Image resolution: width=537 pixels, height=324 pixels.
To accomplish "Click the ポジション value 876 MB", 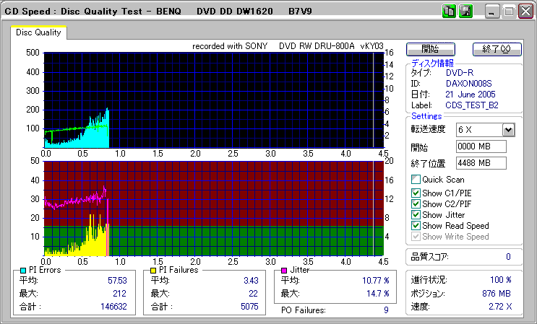I will pyautogui.click(x=497, y=293).
